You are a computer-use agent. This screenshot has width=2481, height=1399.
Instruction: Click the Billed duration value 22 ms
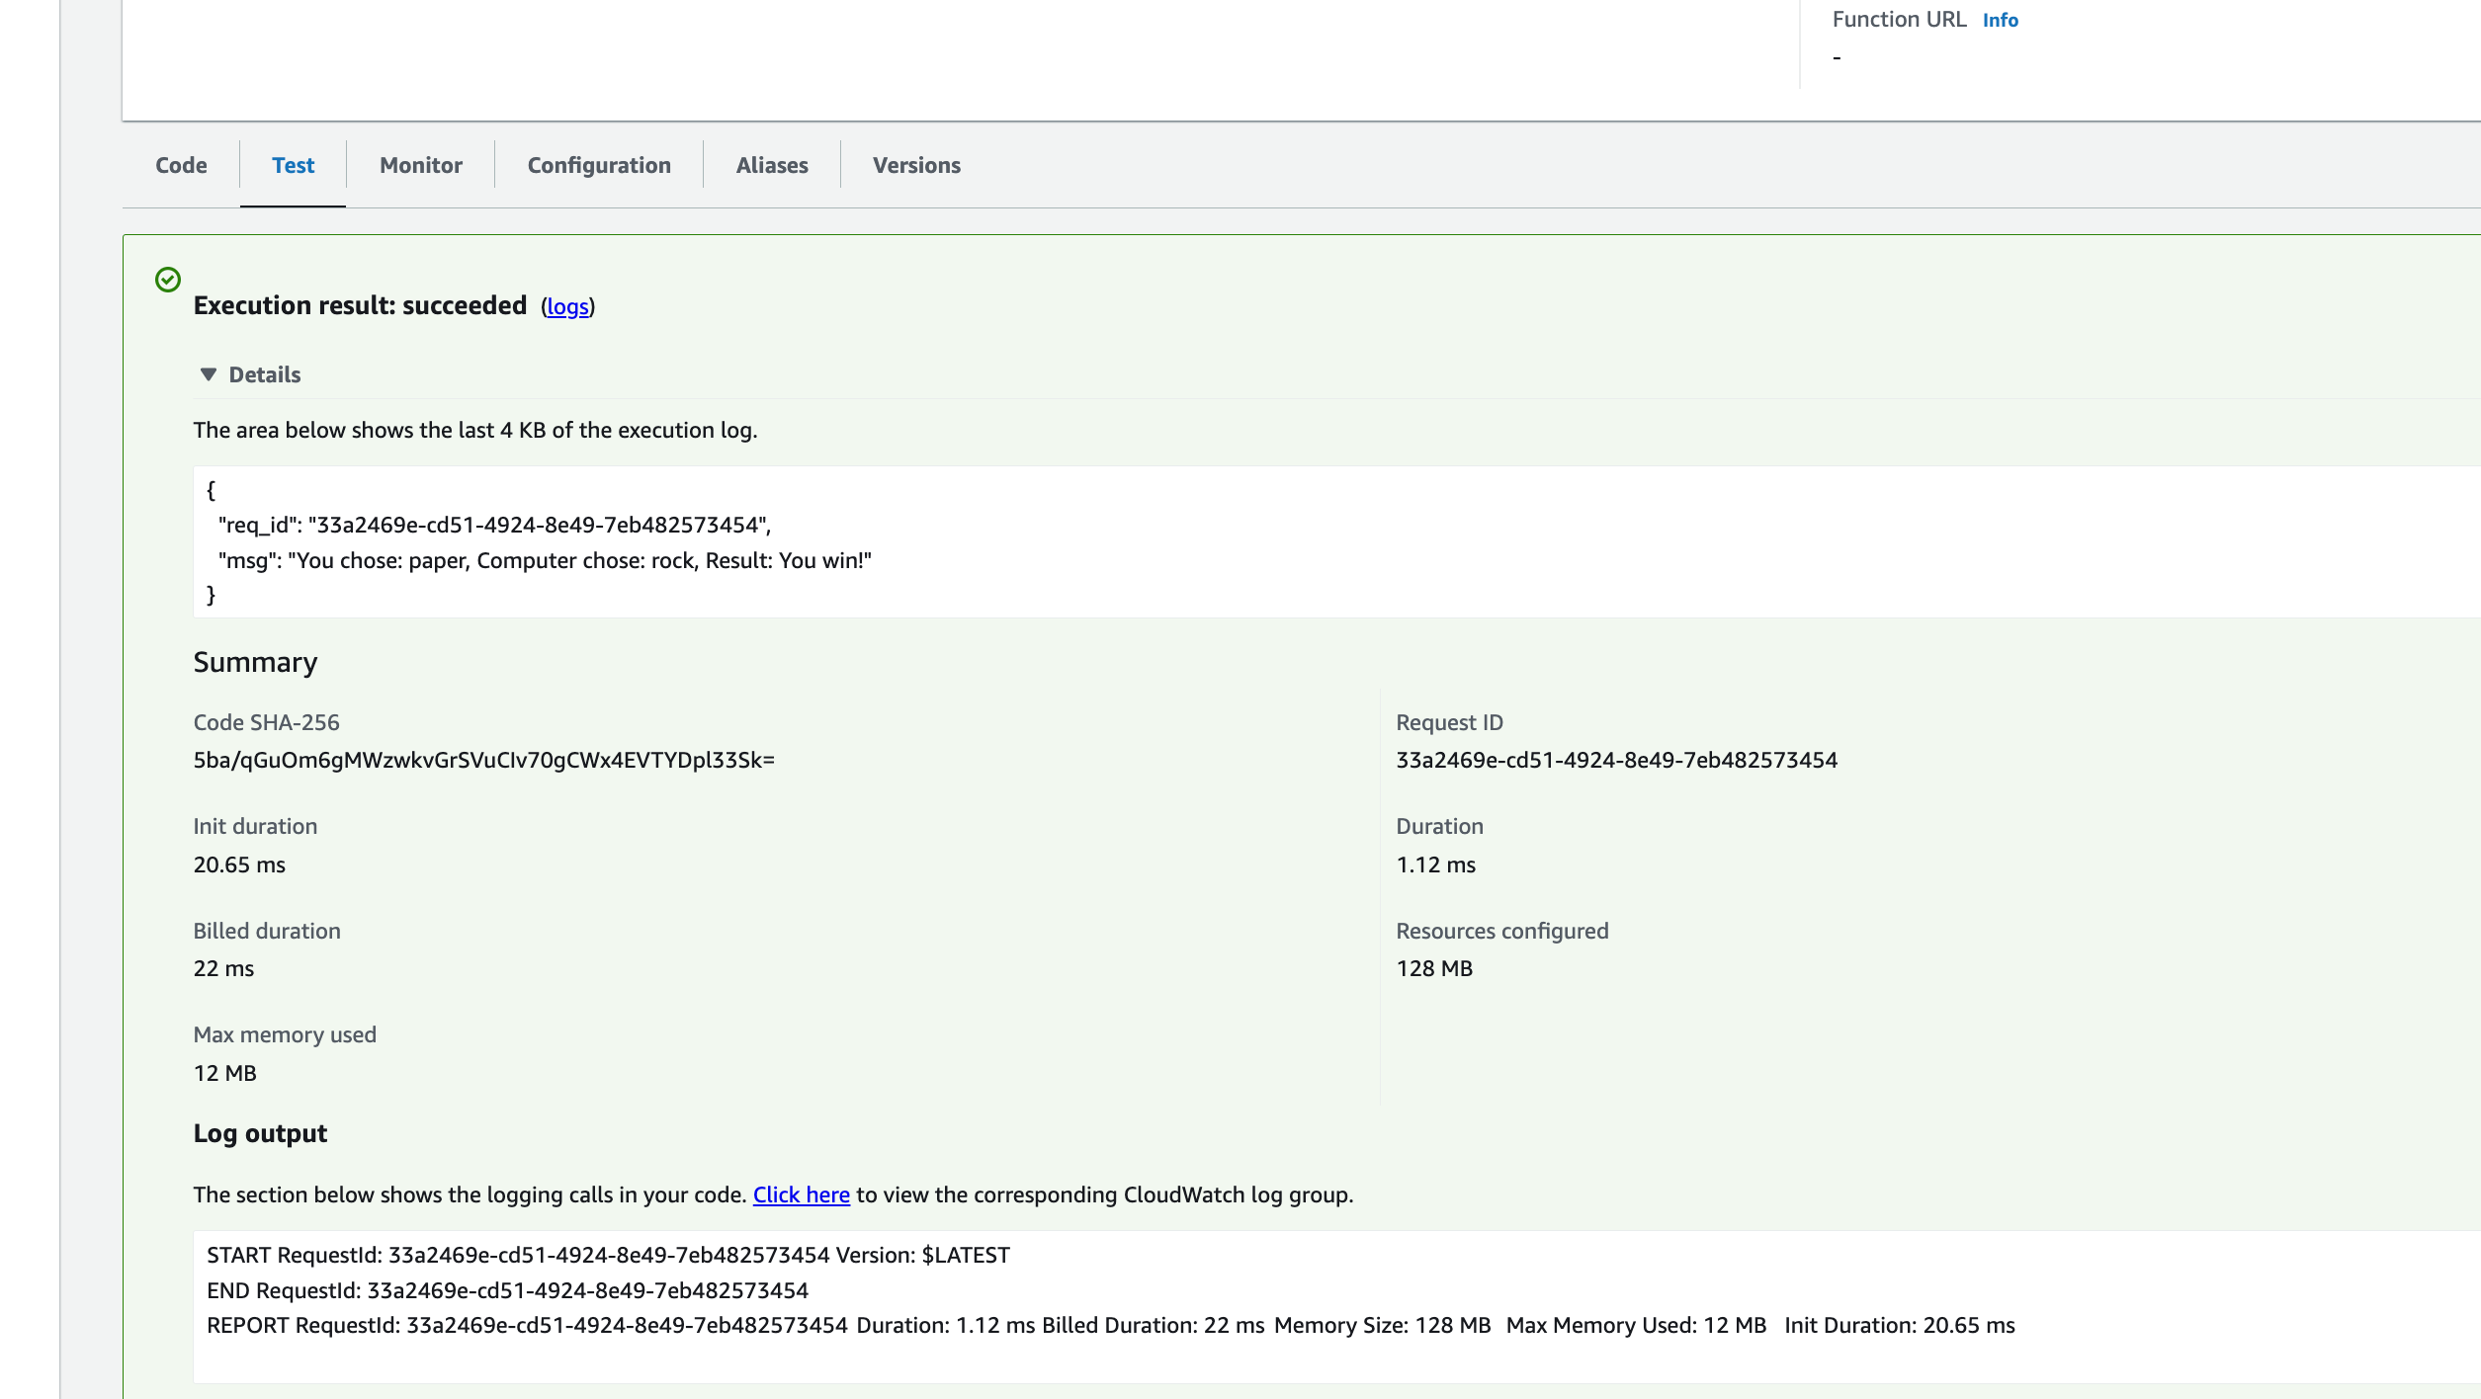[x=223, y=968]
